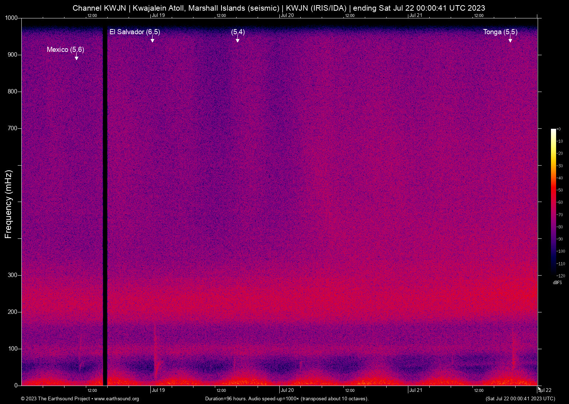Select the El Salvador (6.5) event label
The width and height of the screenshot is (569, 404).
[x=135, y=32]
